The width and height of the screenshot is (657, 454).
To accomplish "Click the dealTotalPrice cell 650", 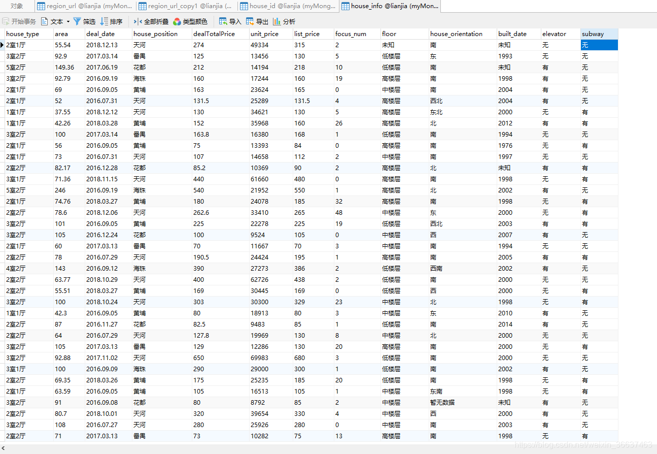I will [x=221, y=358].
